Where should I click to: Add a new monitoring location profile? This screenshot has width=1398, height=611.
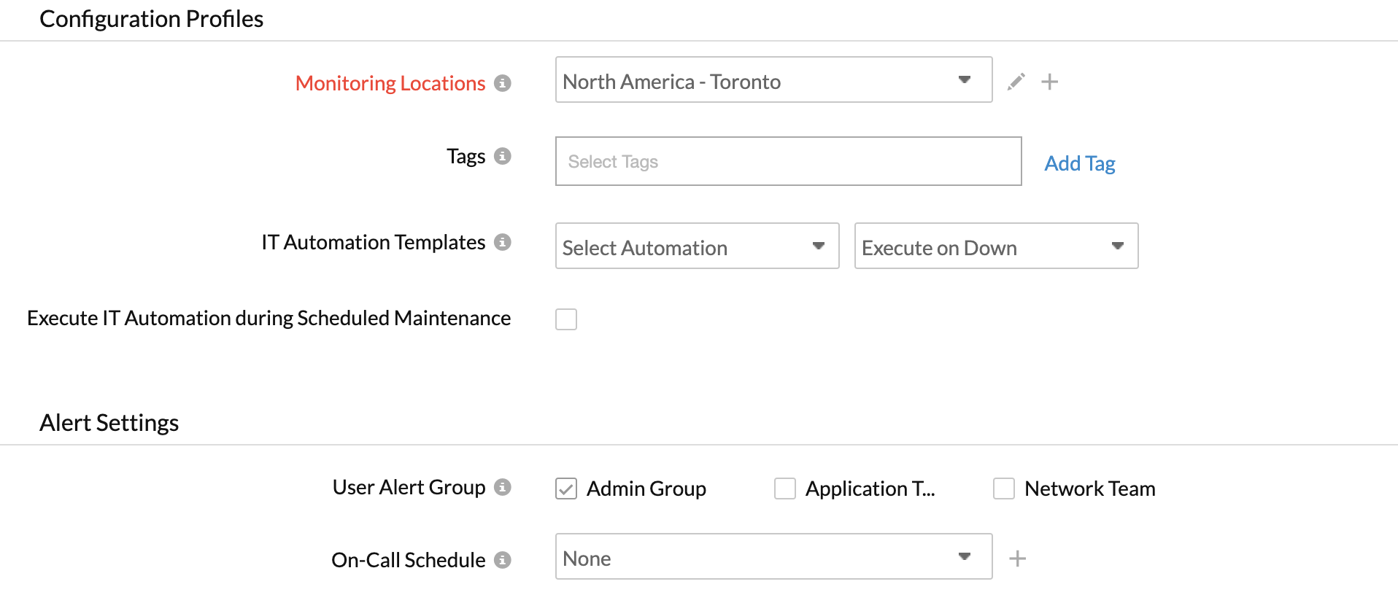1049,82
